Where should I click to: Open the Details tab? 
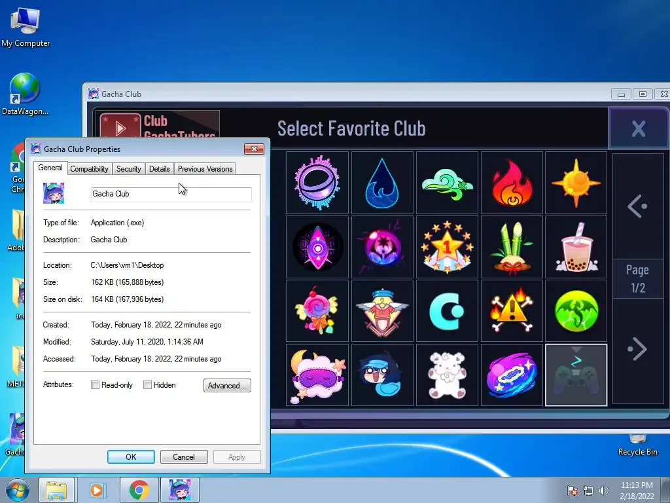[160, 169]
